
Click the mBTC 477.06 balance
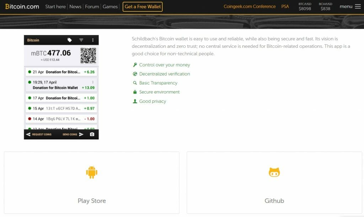click(x=51, y=53)
